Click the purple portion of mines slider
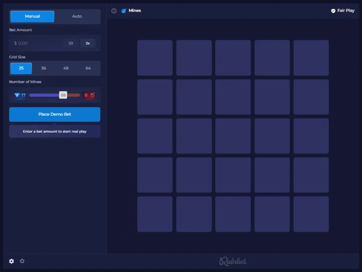 (44, 95)
